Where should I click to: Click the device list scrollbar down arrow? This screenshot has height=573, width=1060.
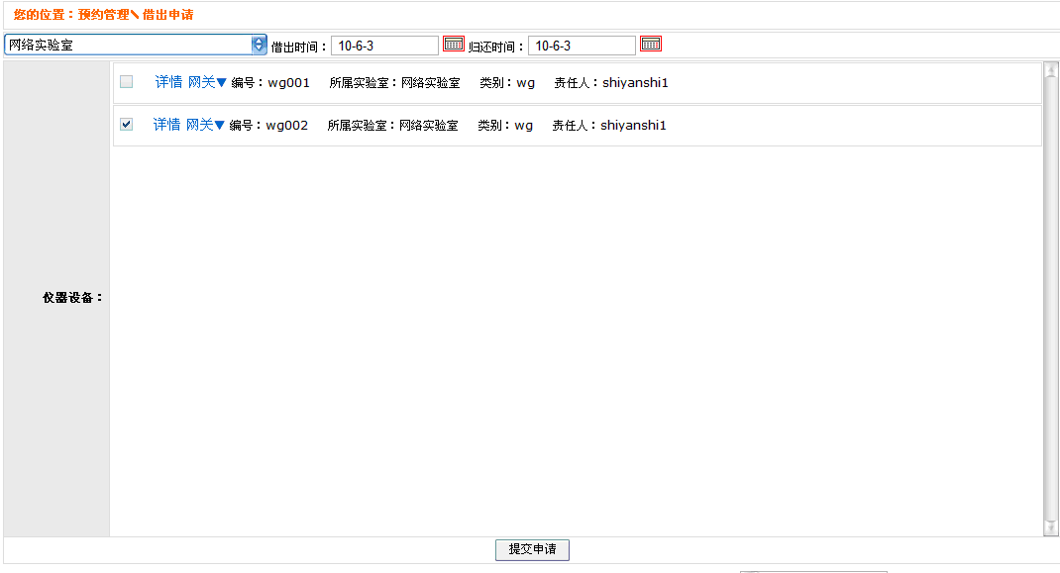pyautogui.click(x=1050, y=528)
